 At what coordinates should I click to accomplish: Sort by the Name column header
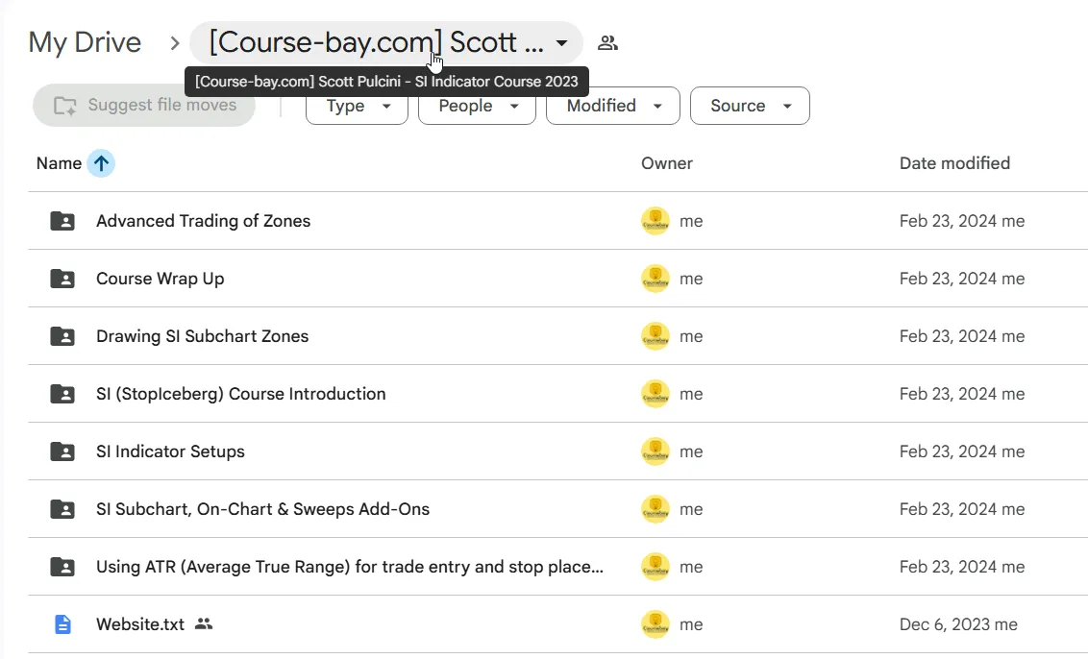pyautogui.click(x=59, y=163)
